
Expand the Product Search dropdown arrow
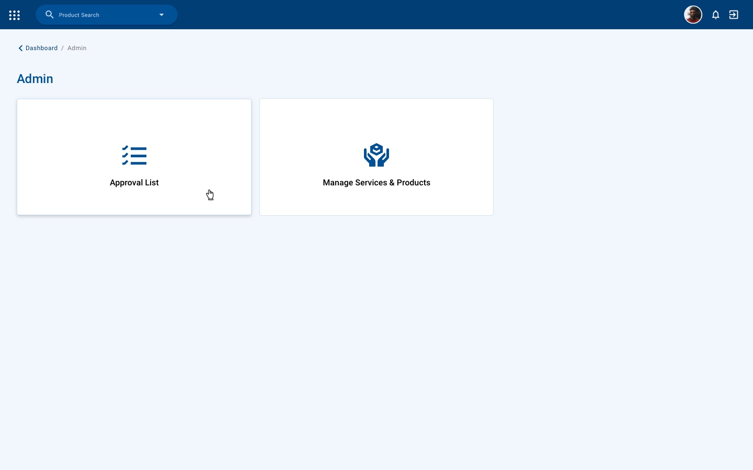pos(162,15)
